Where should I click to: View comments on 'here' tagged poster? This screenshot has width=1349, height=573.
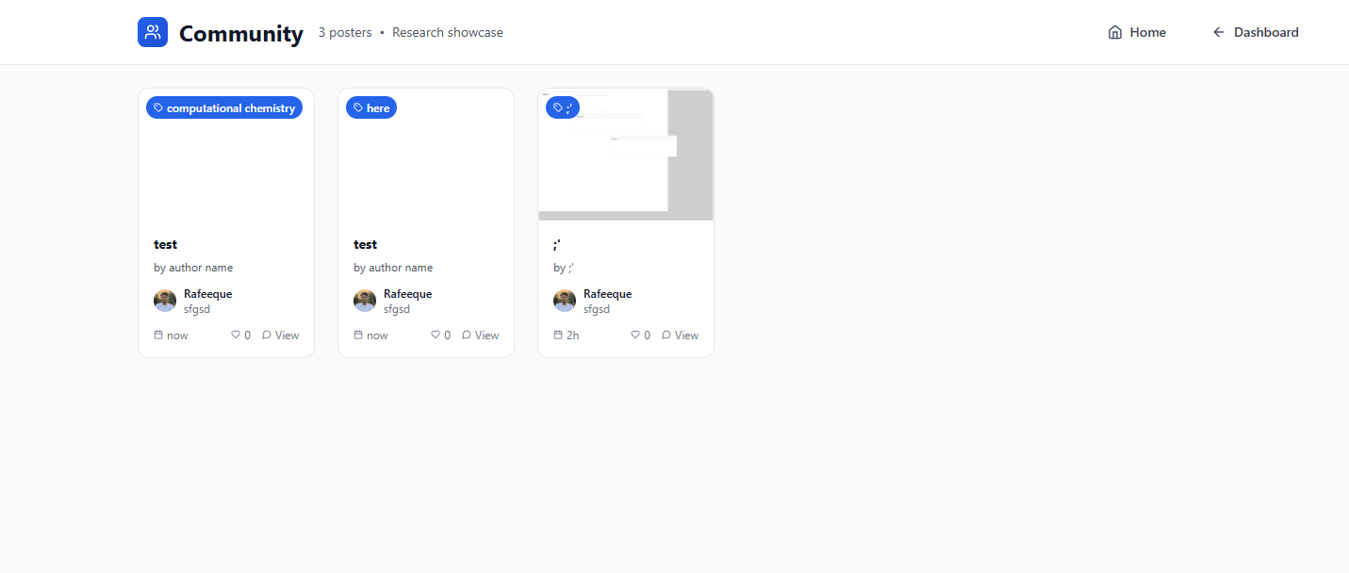(480, 335)
